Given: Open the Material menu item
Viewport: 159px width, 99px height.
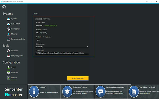Looking at the screenshot, I should [x=14, y=34].
